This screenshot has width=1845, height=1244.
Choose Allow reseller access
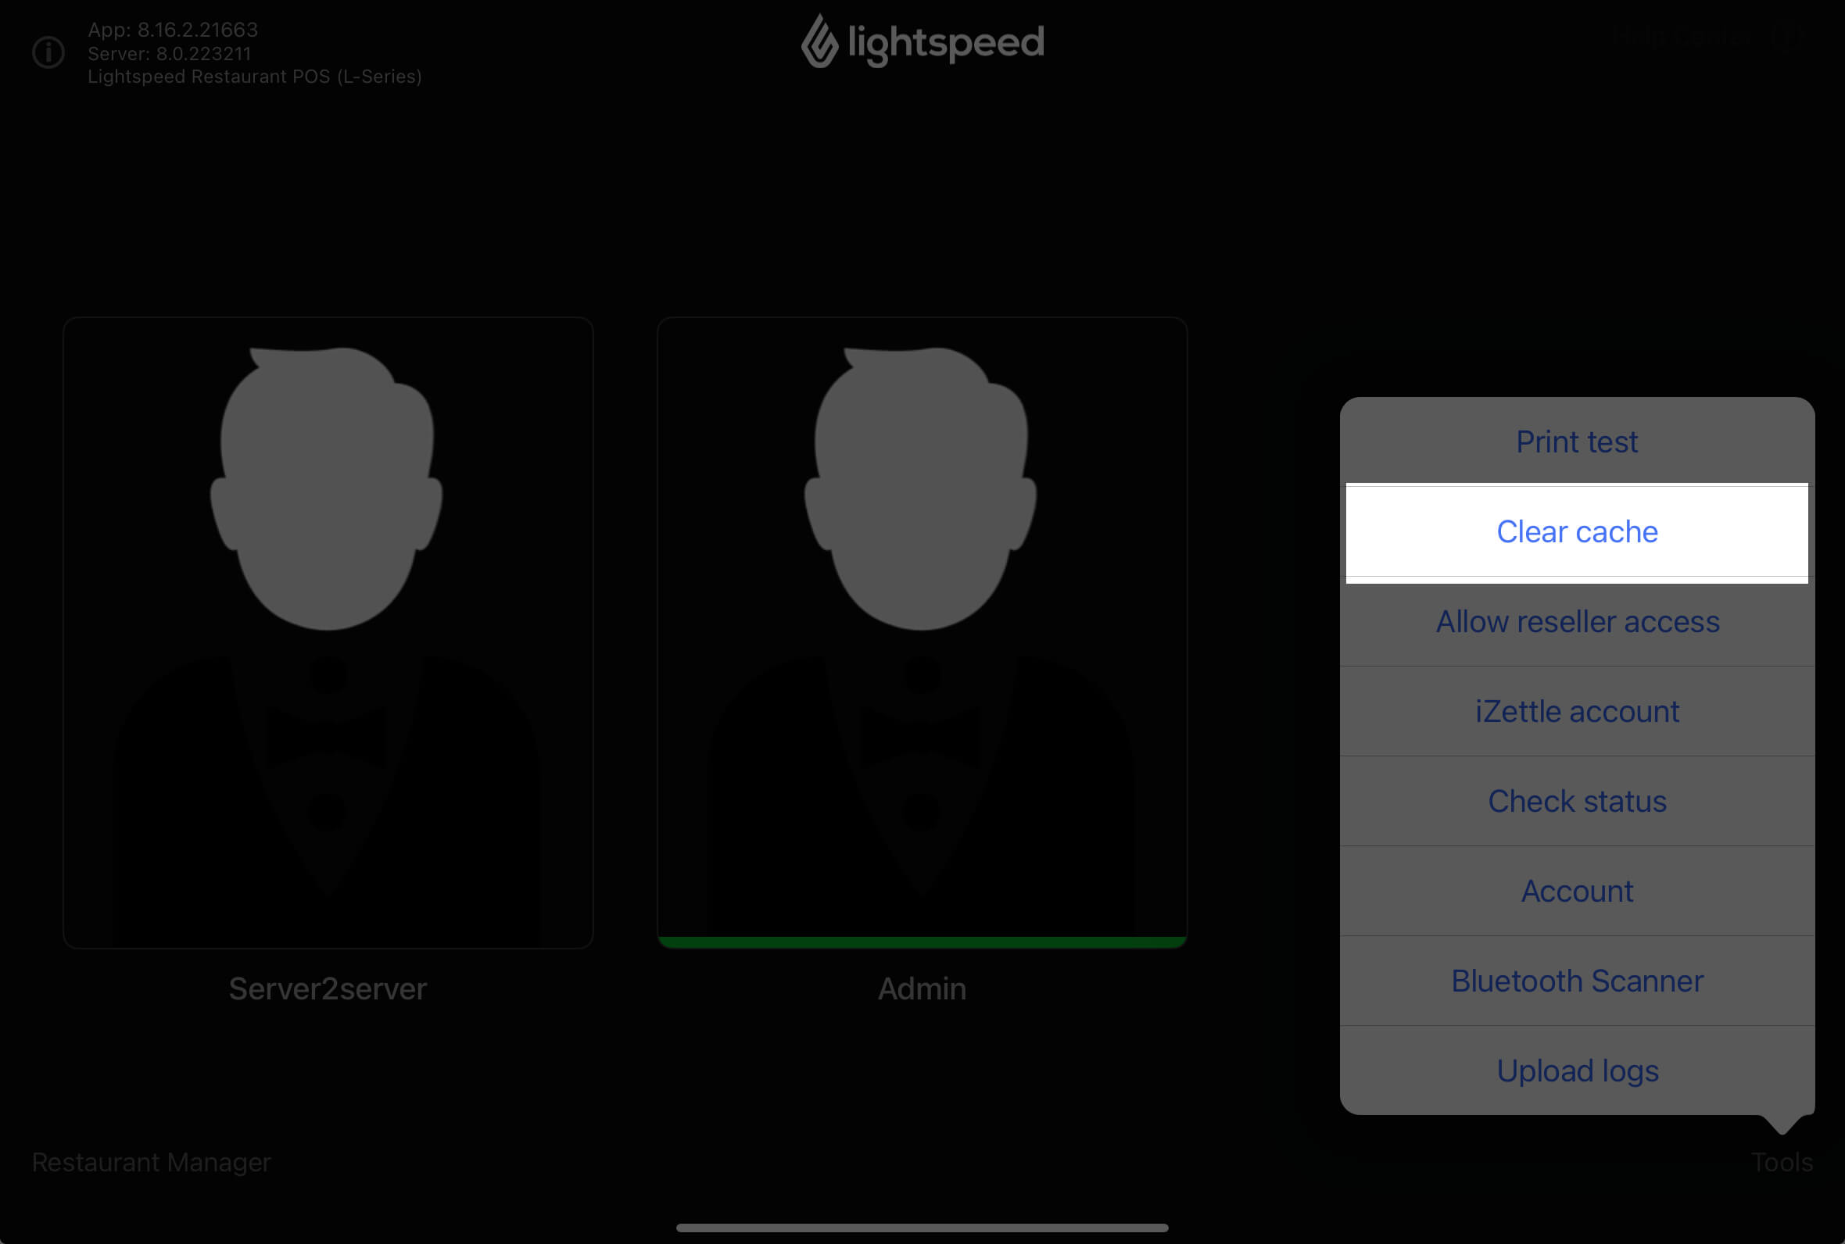click(x=1576, y=621)
